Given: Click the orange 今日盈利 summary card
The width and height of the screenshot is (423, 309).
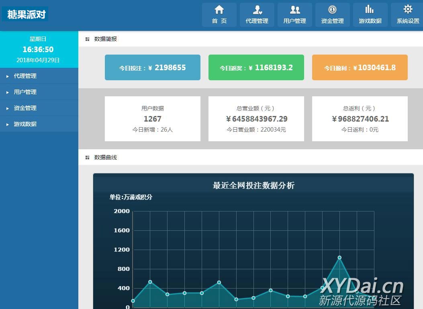Looking at the screenshot, I should click(x=360, y=67).
